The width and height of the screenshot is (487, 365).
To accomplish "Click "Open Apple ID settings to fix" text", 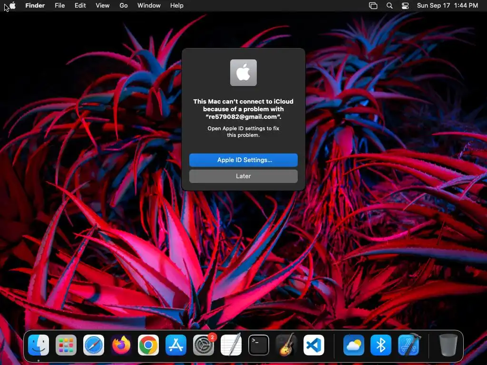I will tap(243, 128).
